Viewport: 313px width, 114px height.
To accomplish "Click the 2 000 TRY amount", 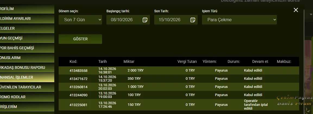I will click(135, 70).
